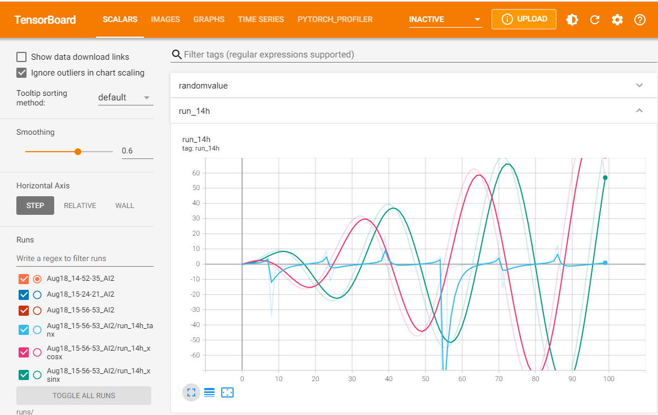Open TensorBoard settings gear

point(617,20)
